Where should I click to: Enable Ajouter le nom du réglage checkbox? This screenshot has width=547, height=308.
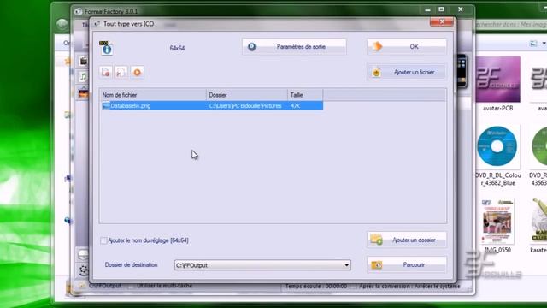pyautogui.click(x=103, y=240)
